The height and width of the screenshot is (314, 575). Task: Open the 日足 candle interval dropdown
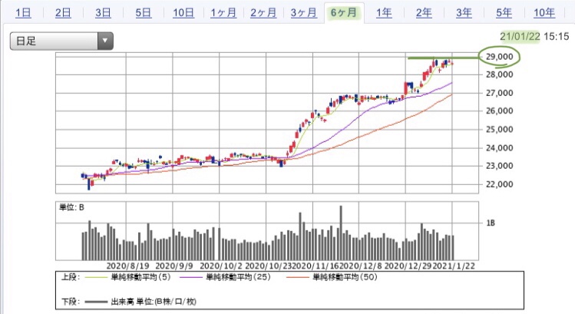click(x=61, y=41)
